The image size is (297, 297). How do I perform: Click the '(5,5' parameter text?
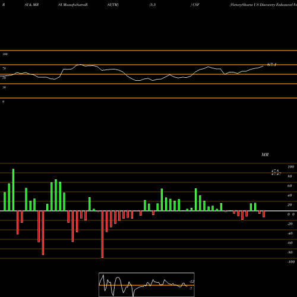[x=153, y=5]
